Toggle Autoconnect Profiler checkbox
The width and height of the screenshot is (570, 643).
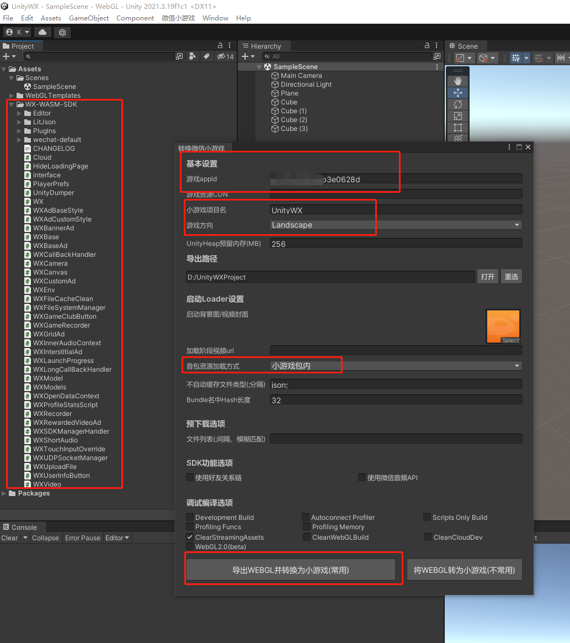[x=306, y=517]
